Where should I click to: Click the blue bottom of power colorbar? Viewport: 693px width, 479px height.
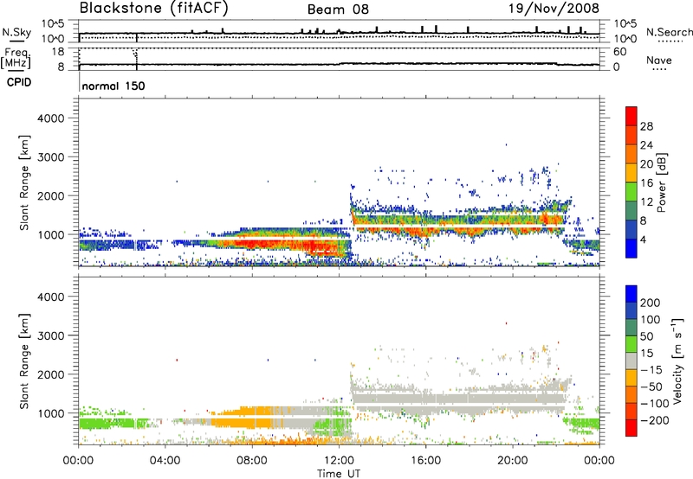631,248
